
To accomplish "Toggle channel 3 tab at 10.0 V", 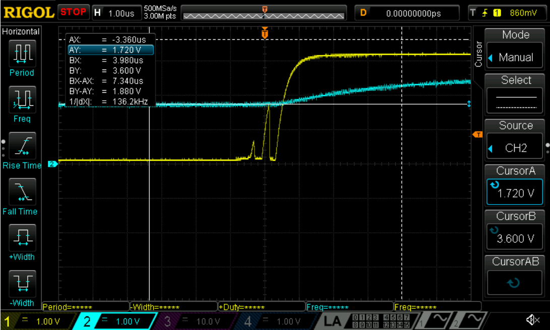I will point(195,321).
